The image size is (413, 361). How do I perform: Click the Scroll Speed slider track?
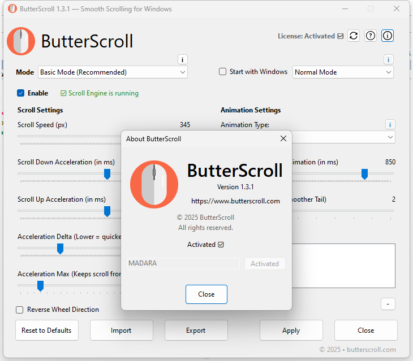tap(69, 136)
